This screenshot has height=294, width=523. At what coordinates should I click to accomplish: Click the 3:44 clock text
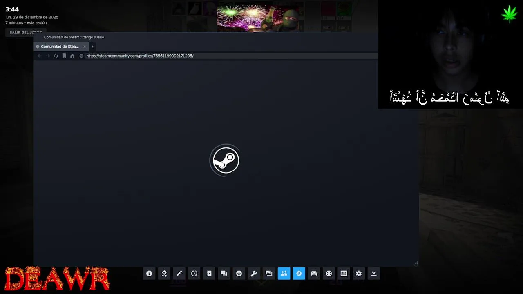click(x=12, y=9)
